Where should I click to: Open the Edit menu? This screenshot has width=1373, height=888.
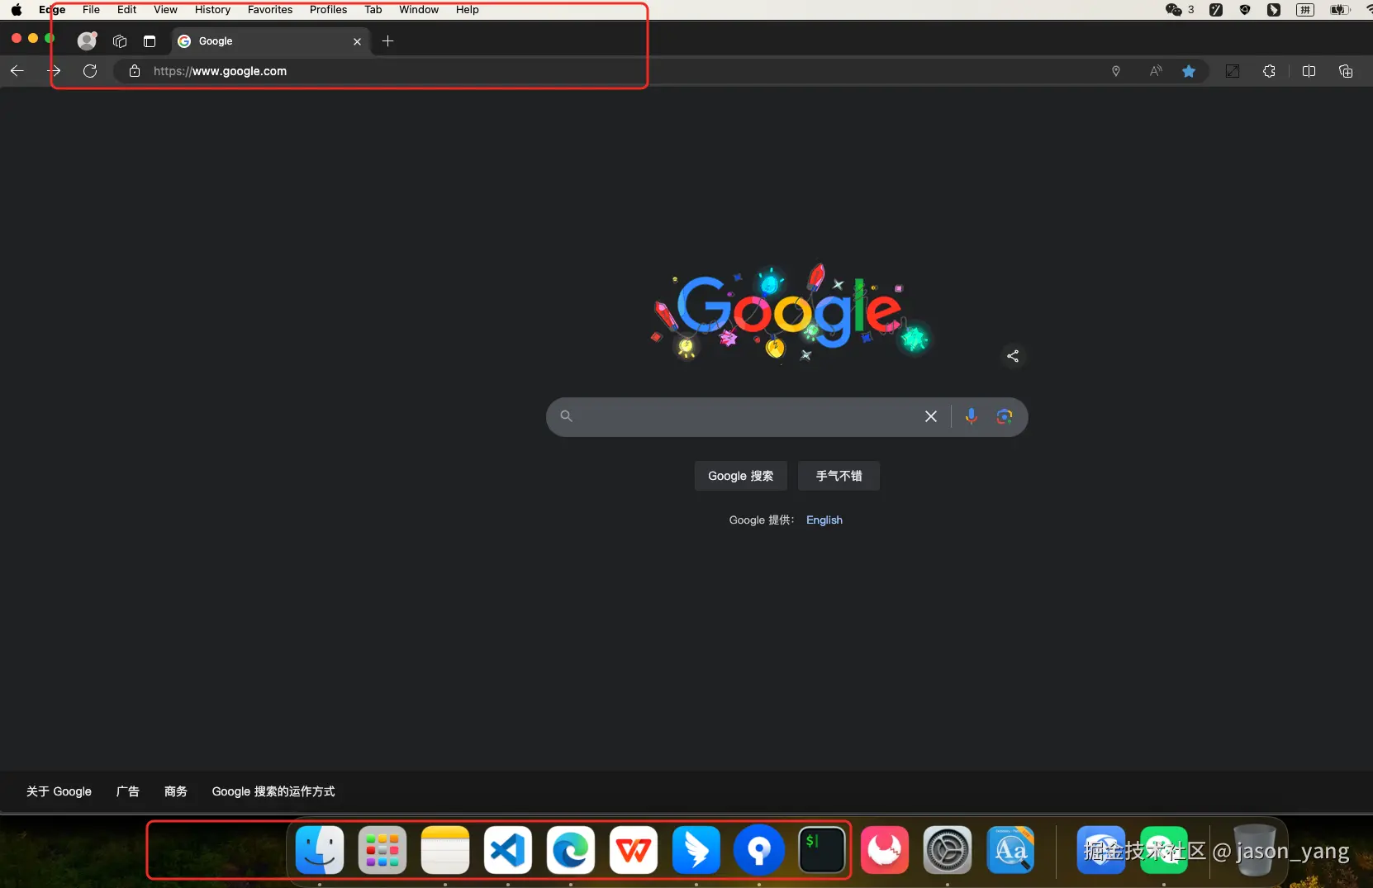127,10
